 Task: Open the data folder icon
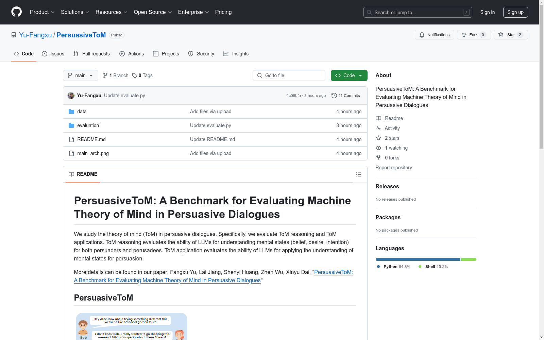(x=71, y=112)
